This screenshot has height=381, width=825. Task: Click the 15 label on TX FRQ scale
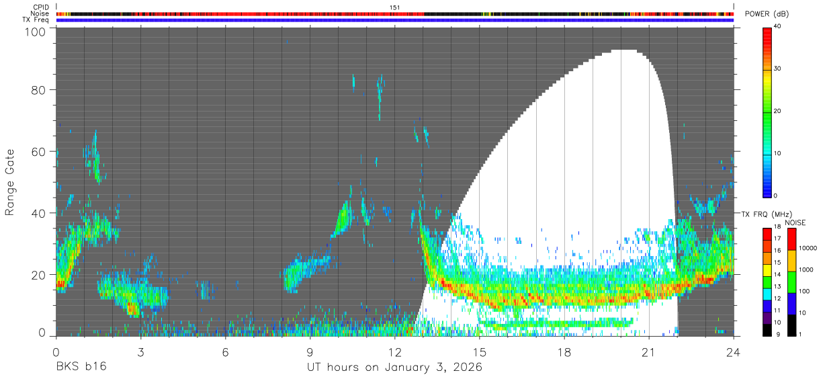tap(777, 262)
